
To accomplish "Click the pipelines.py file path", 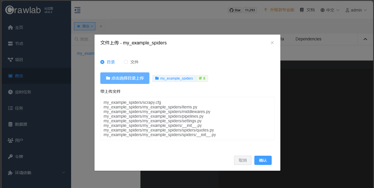I will pyautogui.click(x=153, y=116).
